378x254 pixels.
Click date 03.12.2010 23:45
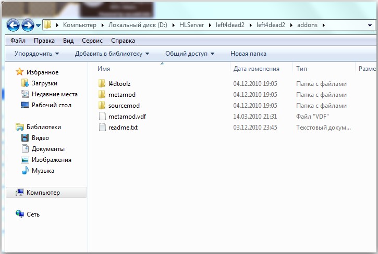point(255,127)
